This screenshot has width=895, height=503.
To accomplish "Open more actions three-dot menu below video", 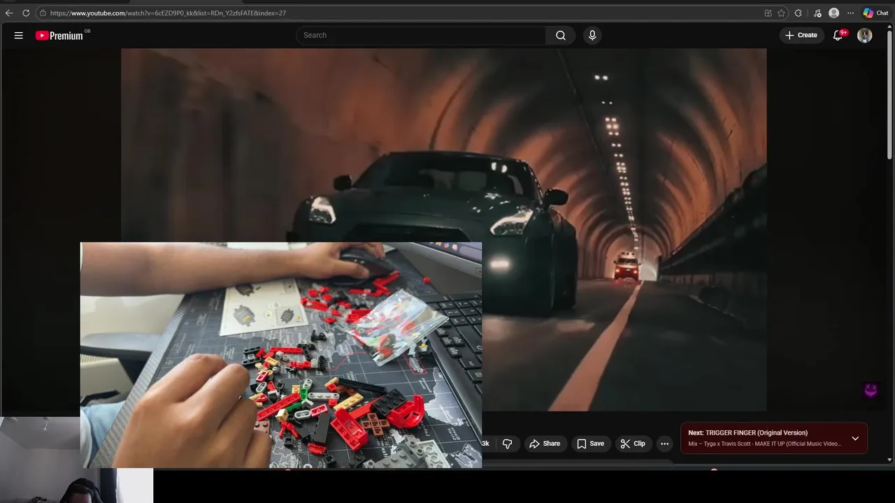I will (x=665, y=444).
